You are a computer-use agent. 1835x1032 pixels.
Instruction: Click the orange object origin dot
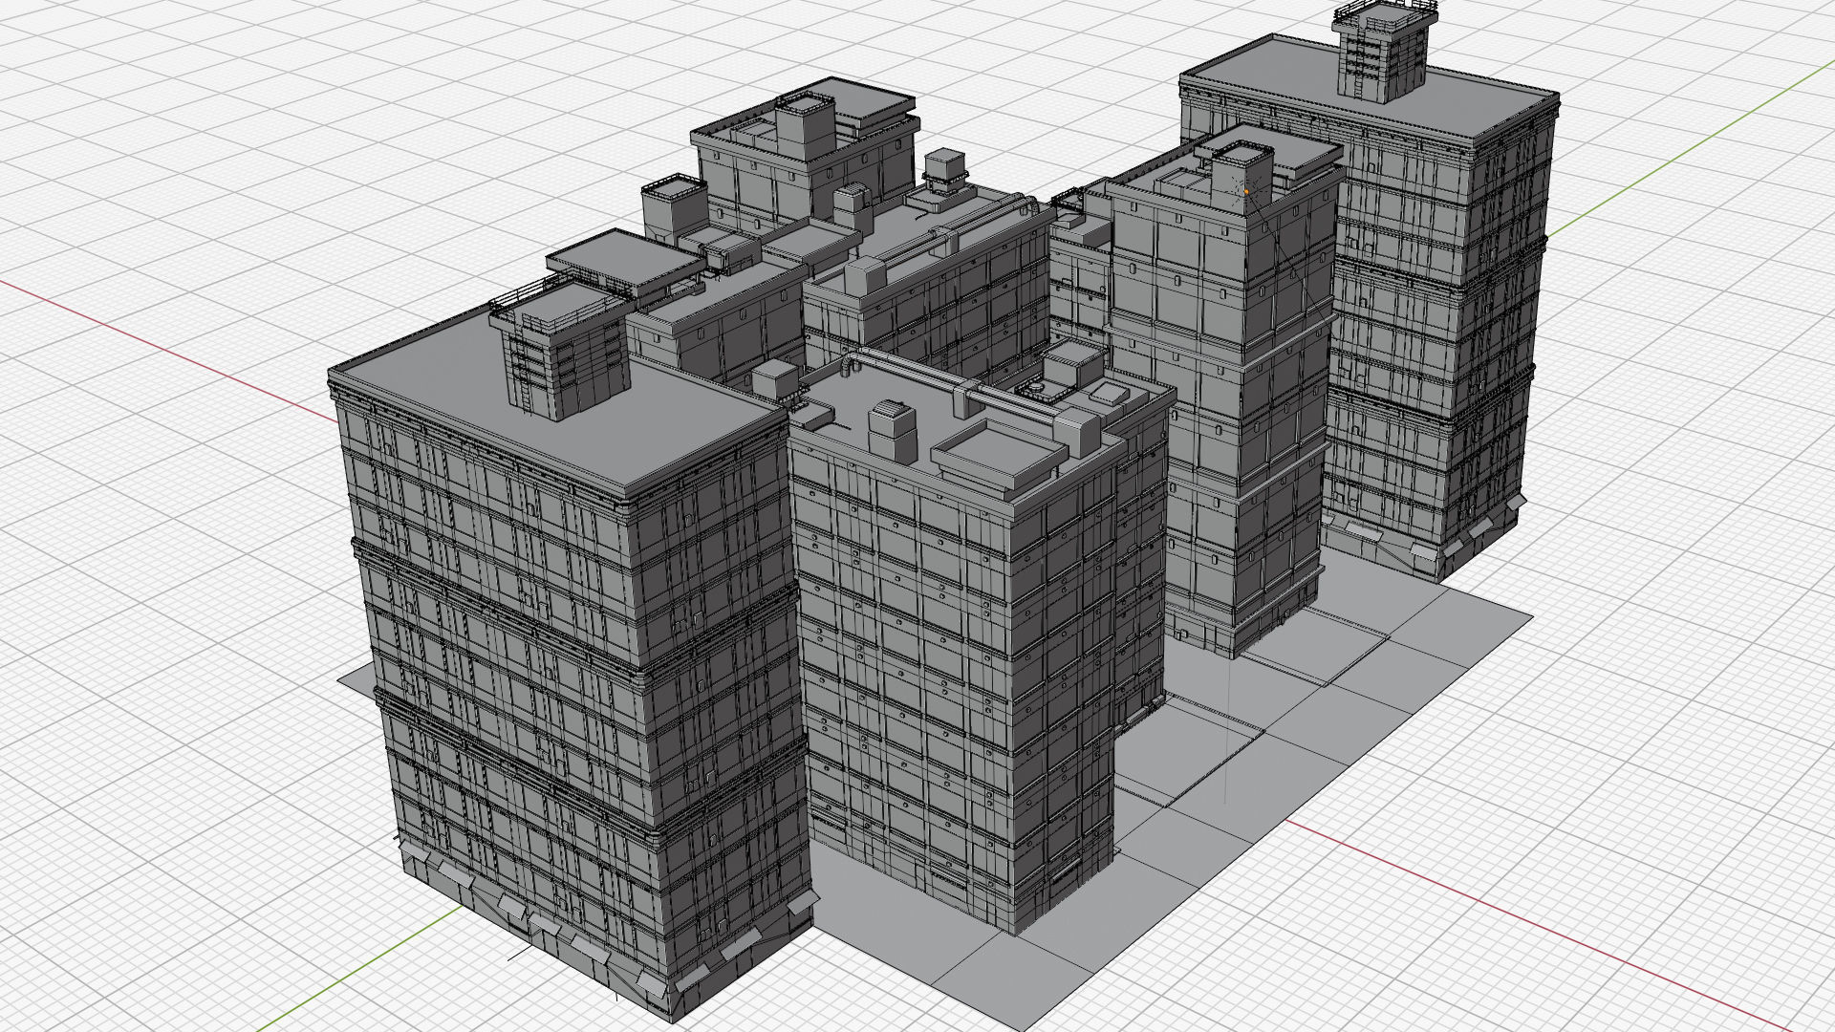coord(1246,192)
